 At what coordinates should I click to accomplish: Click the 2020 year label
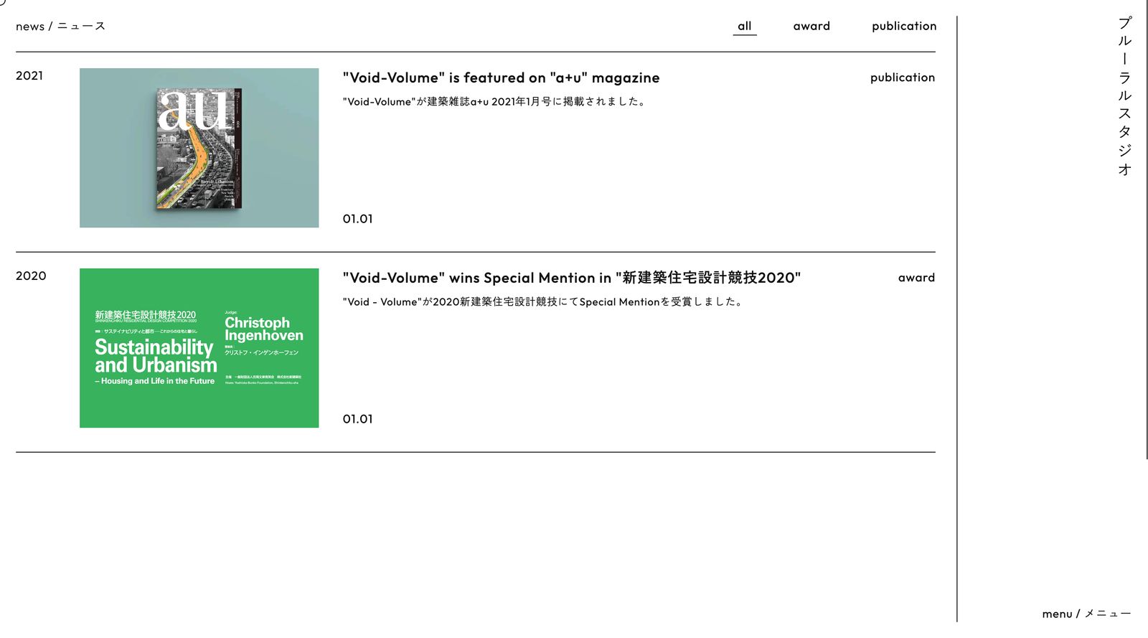point(31,276)
